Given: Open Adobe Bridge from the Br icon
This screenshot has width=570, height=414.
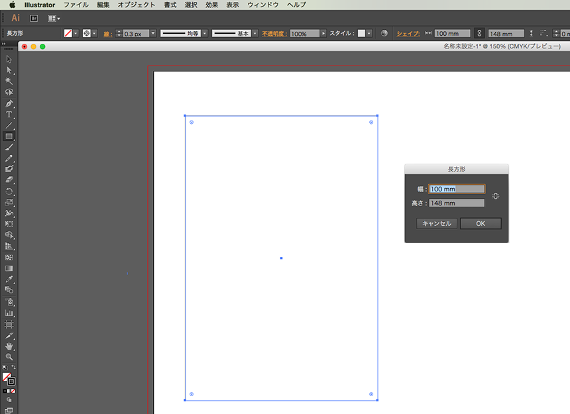Looking at the screenshot, I should pyautogui.click(x=34, y=19).
